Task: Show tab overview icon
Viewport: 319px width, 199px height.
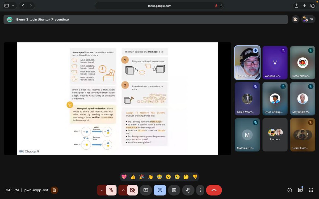Action: pos(312,6)
